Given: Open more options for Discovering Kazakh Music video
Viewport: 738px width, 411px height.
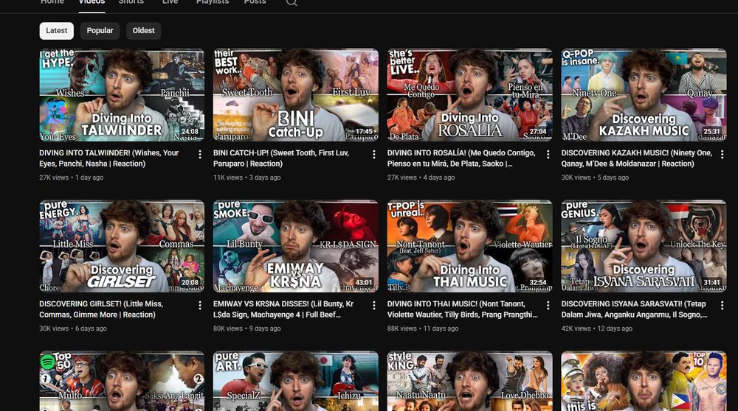Looking at the screenshot, I should tap(722, 154).
